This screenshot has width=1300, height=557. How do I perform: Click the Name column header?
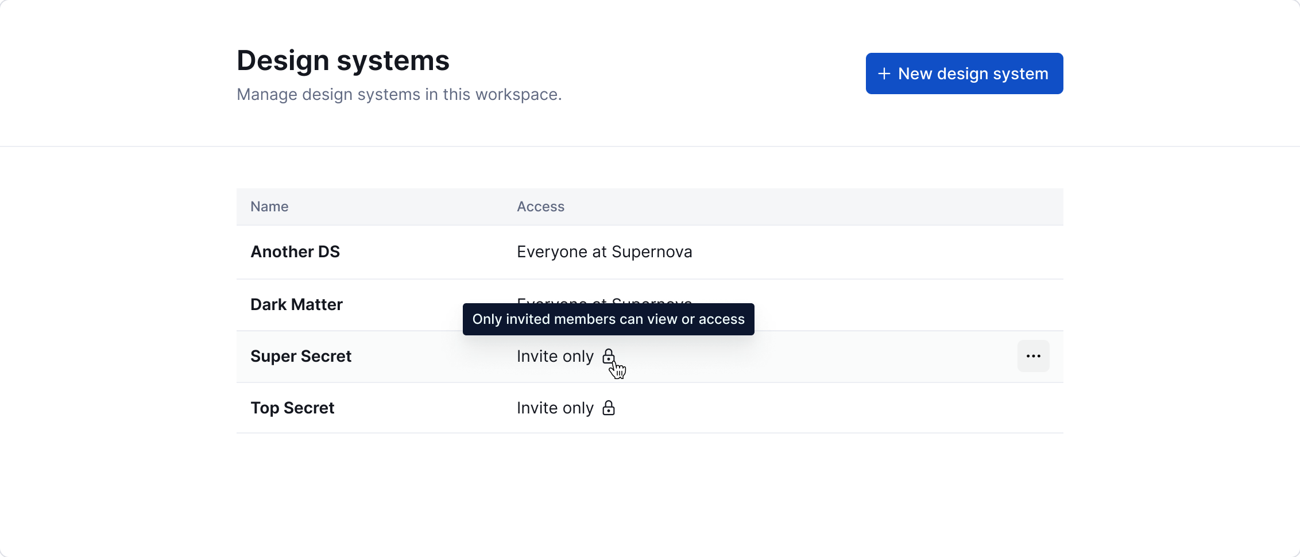tap(269, 207)
